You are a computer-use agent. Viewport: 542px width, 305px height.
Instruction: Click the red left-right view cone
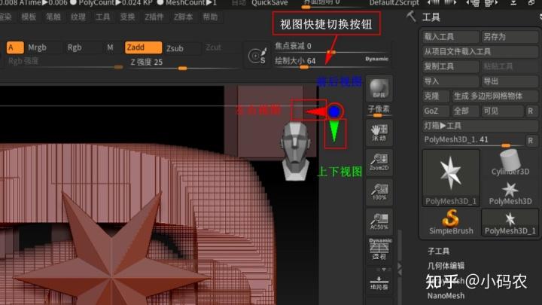[316, 111]
